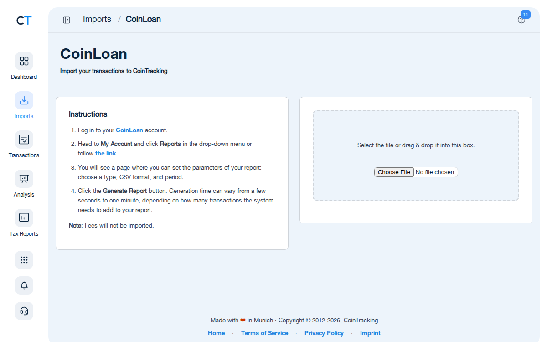Click the Analysis label in sidebar
The width and height of the screenshot is (547, 342).
[24, 195]
